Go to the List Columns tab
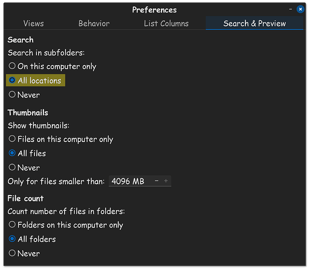The image size is (310, 271). click(x=166, y=23)
